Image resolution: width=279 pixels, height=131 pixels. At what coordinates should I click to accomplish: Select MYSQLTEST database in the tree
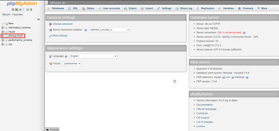(x=16, y=36)
